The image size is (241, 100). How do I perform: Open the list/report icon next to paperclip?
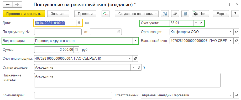[x=185, y=14]
